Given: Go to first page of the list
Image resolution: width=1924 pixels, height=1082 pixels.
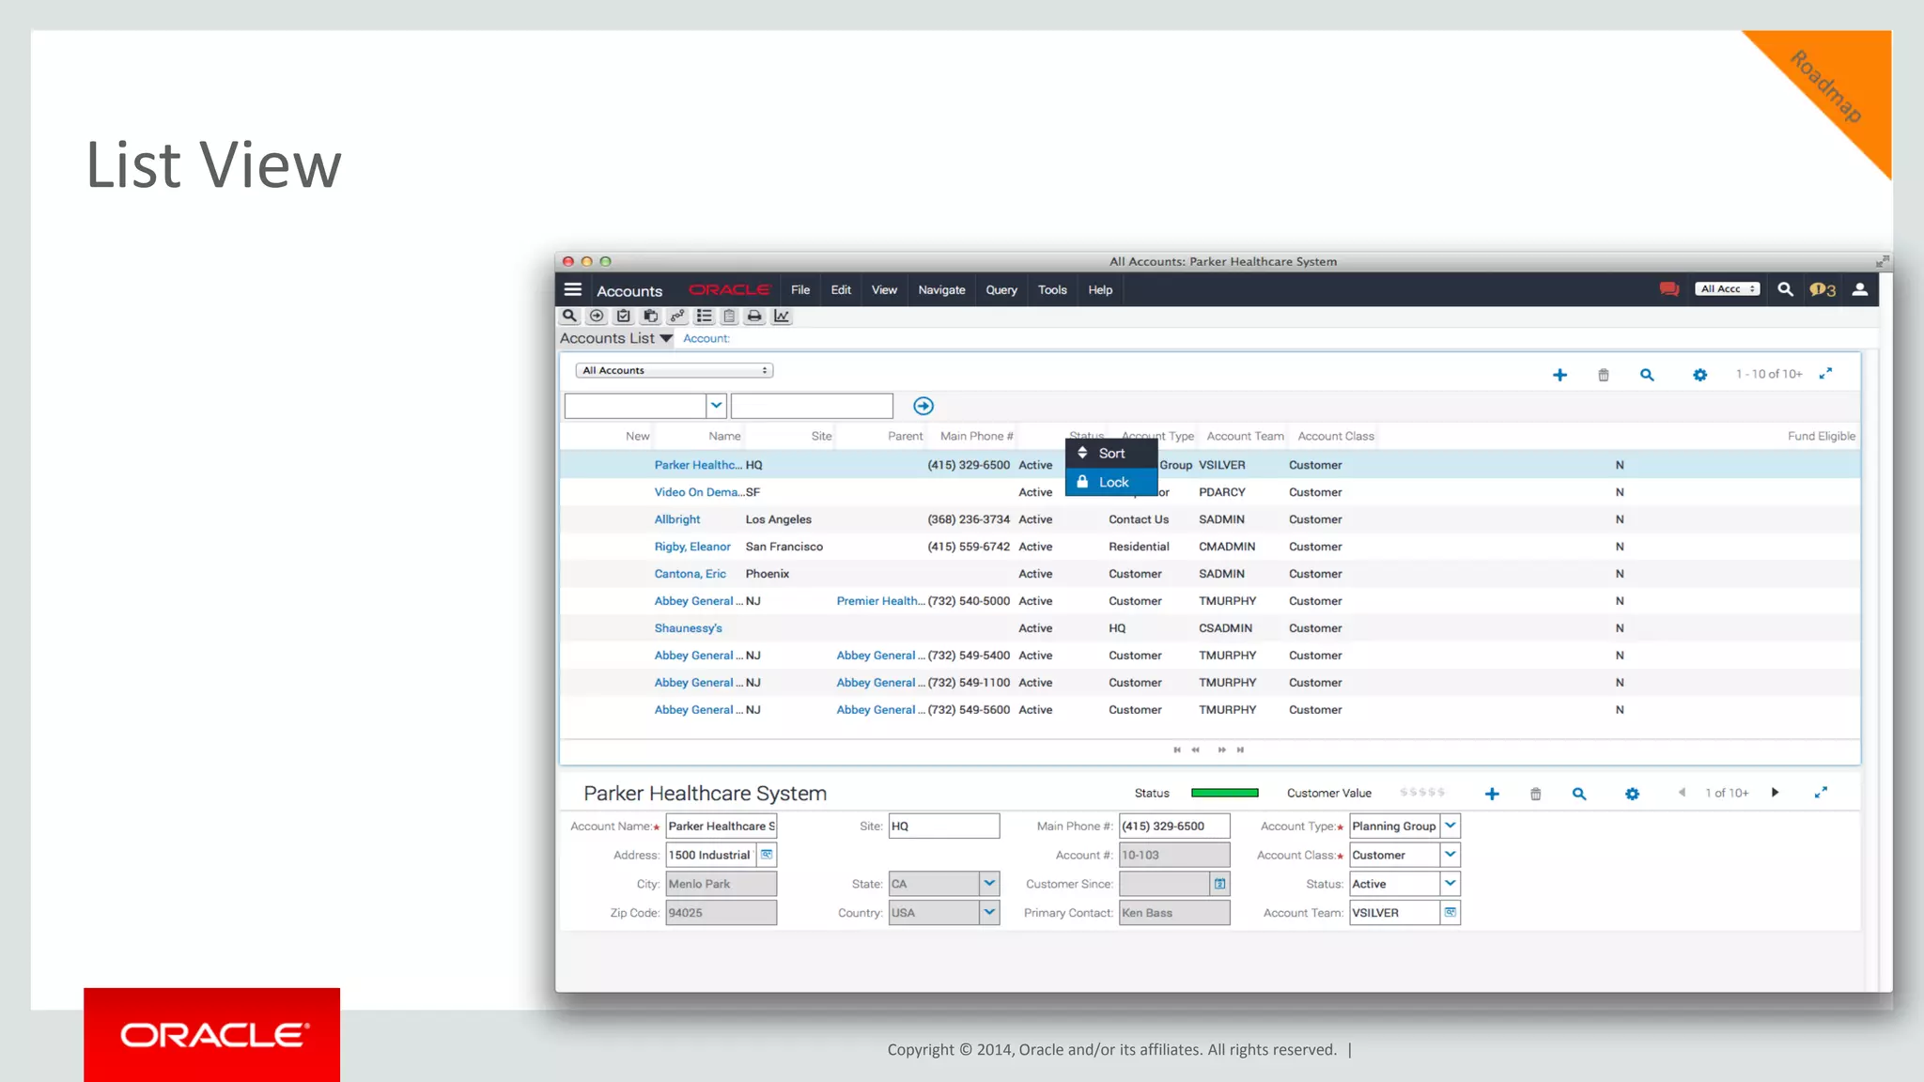Looking at the screenshot, I should click(x=1177, y=750).
